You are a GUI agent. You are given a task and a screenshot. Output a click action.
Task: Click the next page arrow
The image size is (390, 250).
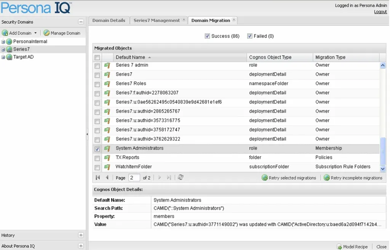tap(160, 177)
